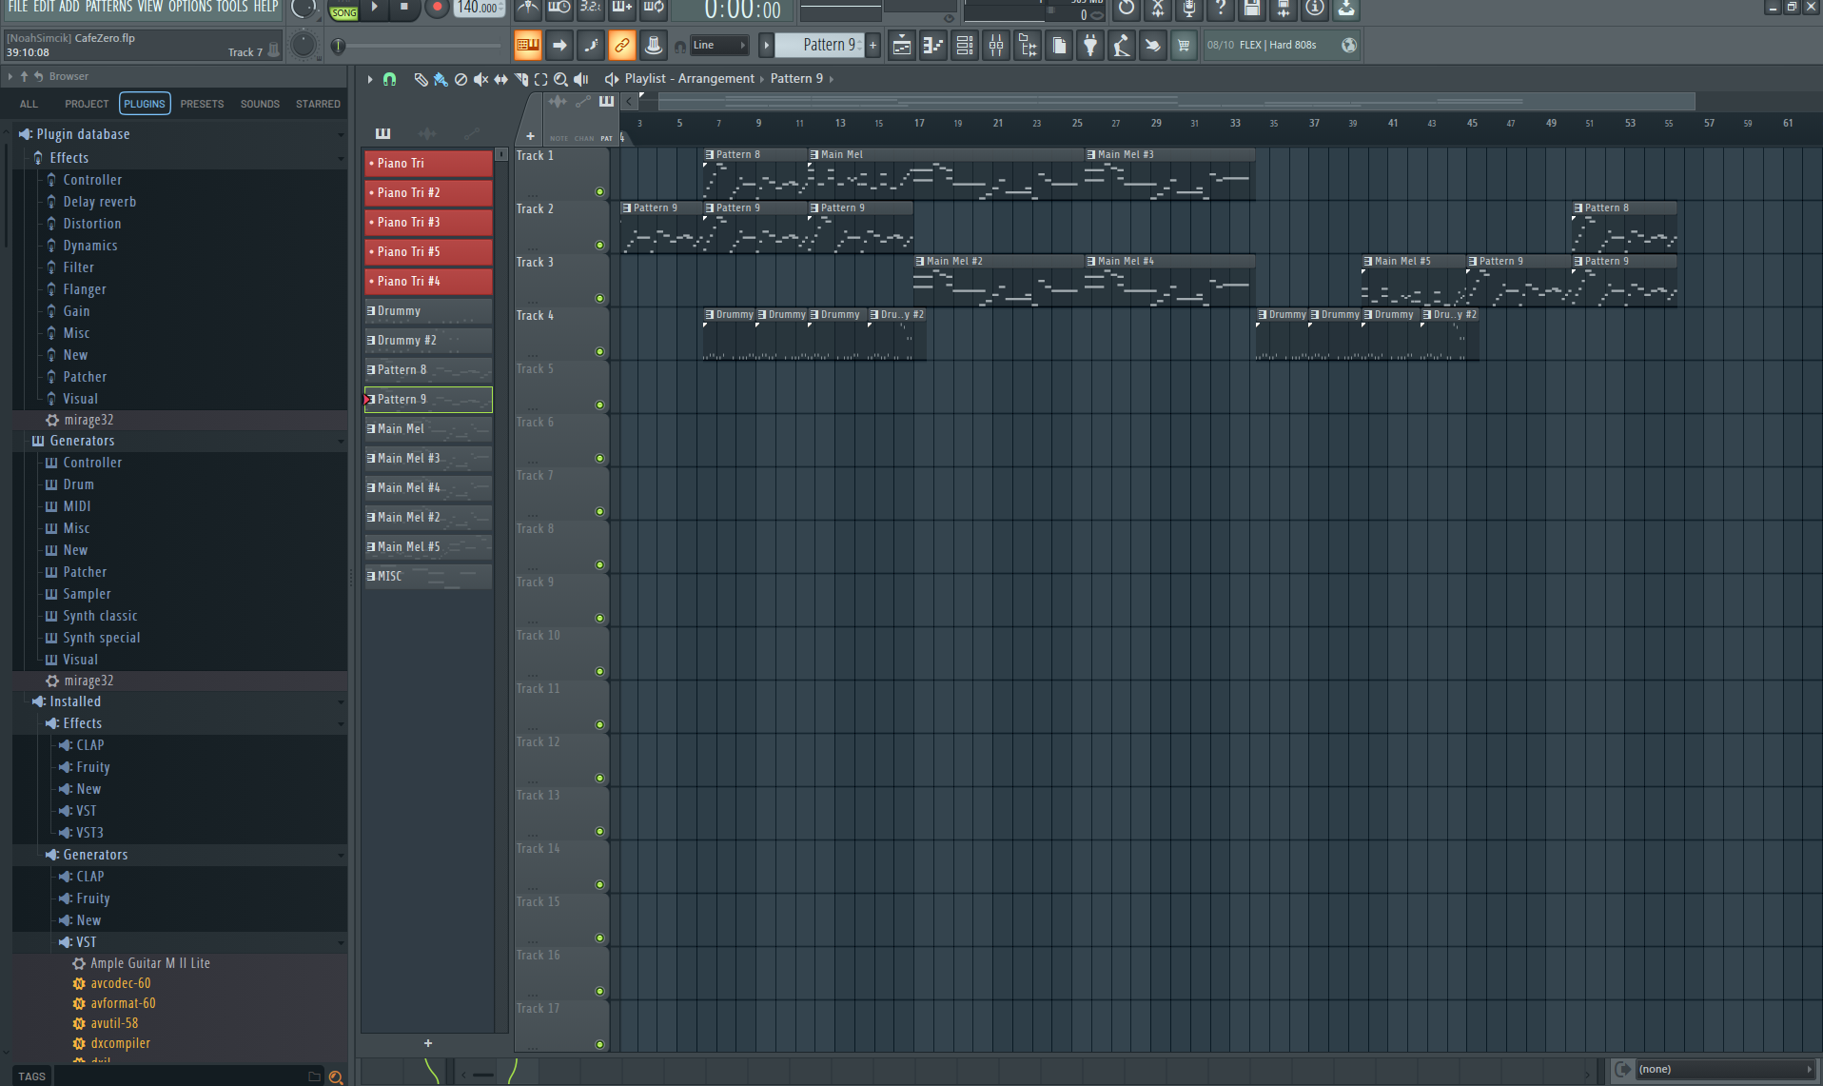Open the Line snap dropdown
Screen dimensions: 1823x1086
click(x=719, y=45)
